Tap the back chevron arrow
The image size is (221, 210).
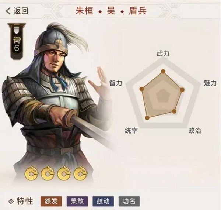tap(8, 11)
